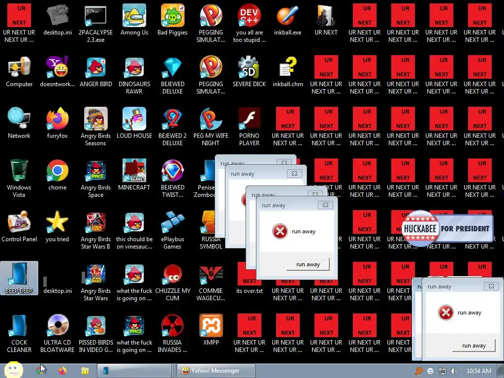Click the red error icon in center dialog
Screen dimensions: 504x378
point(280,231)
